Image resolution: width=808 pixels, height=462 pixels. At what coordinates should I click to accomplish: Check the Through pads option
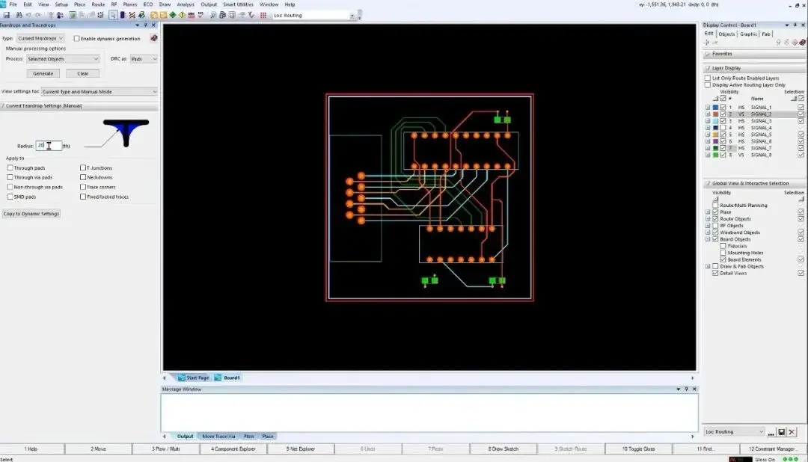tap(10, 168)
